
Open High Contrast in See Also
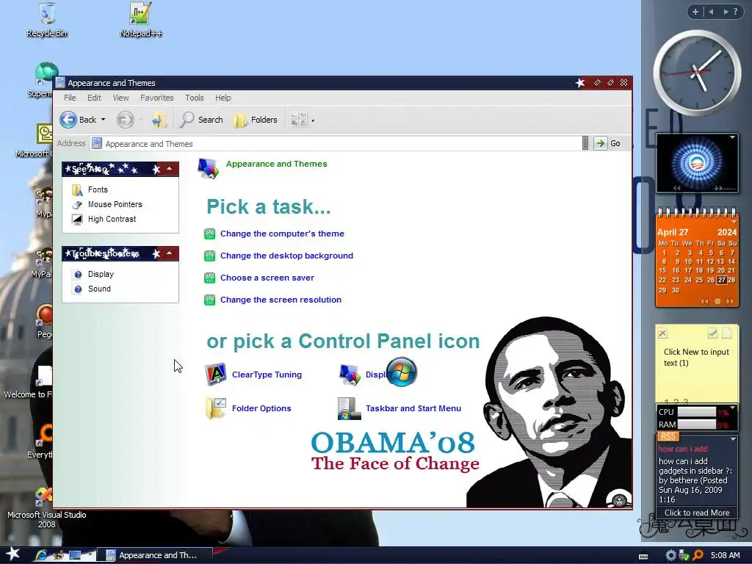[104, 219]
